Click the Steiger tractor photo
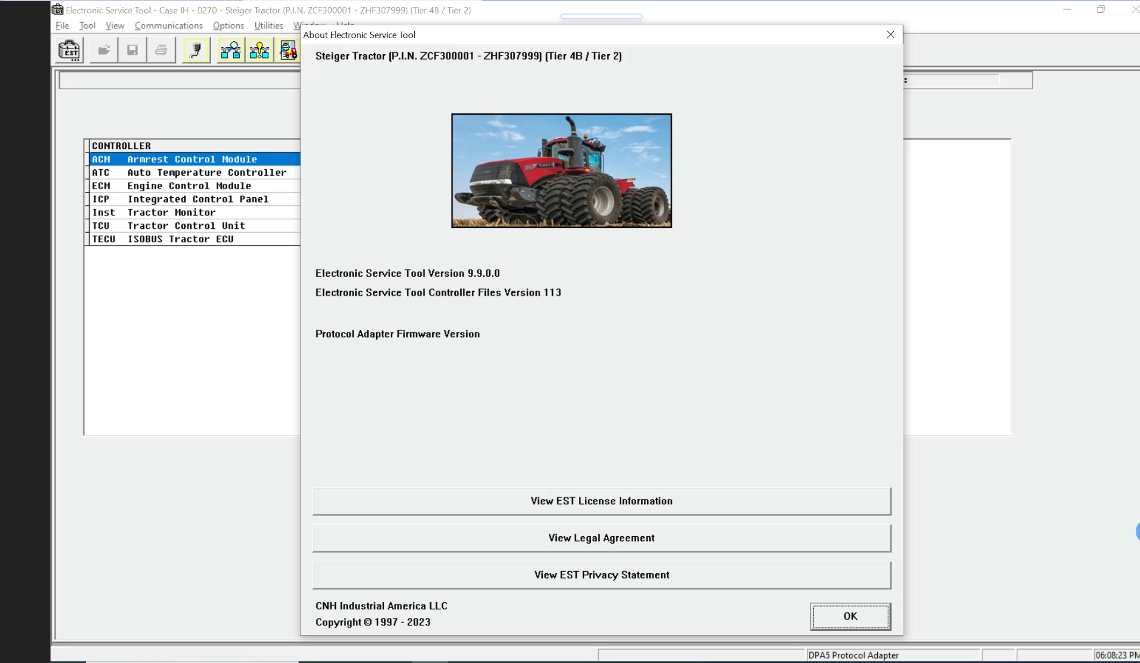Viewport: 1140px width, 663px height. (562, 170)
